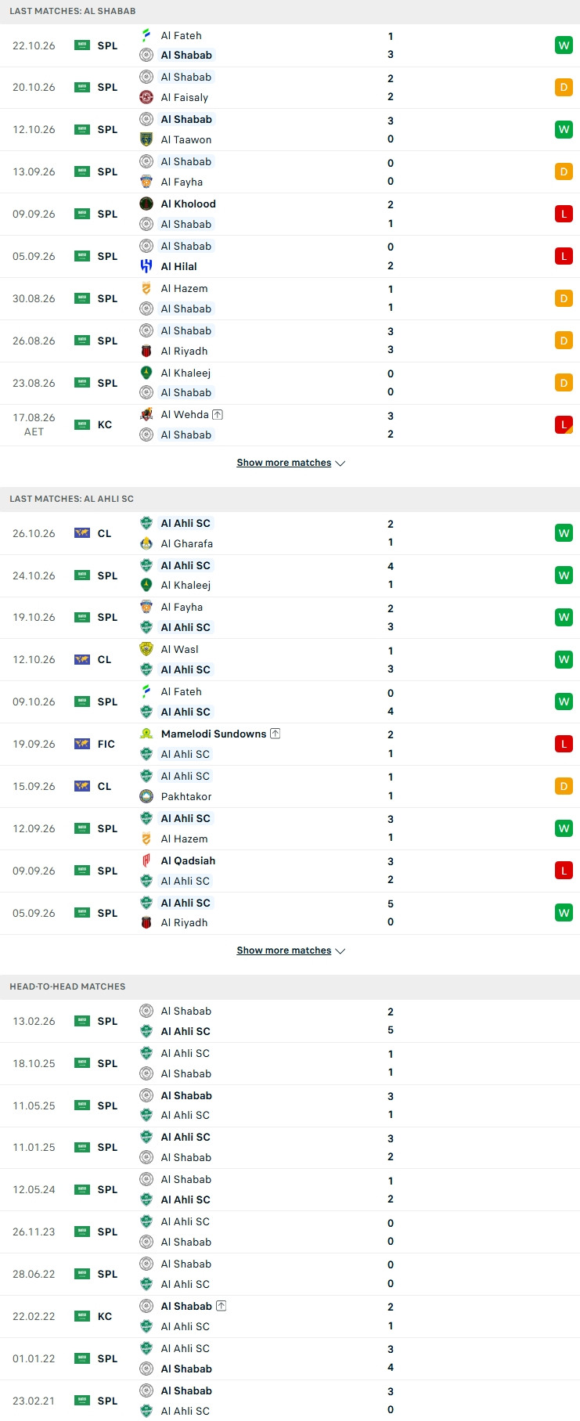Click win badge of 05.09.26 Al Riyadh match
The image size is (580, 1421).
[564, 913]
